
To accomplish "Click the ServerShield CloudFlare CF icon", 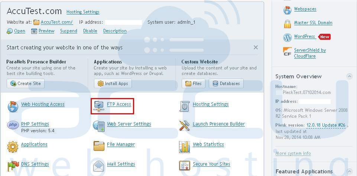I will (x=287, y=51).
